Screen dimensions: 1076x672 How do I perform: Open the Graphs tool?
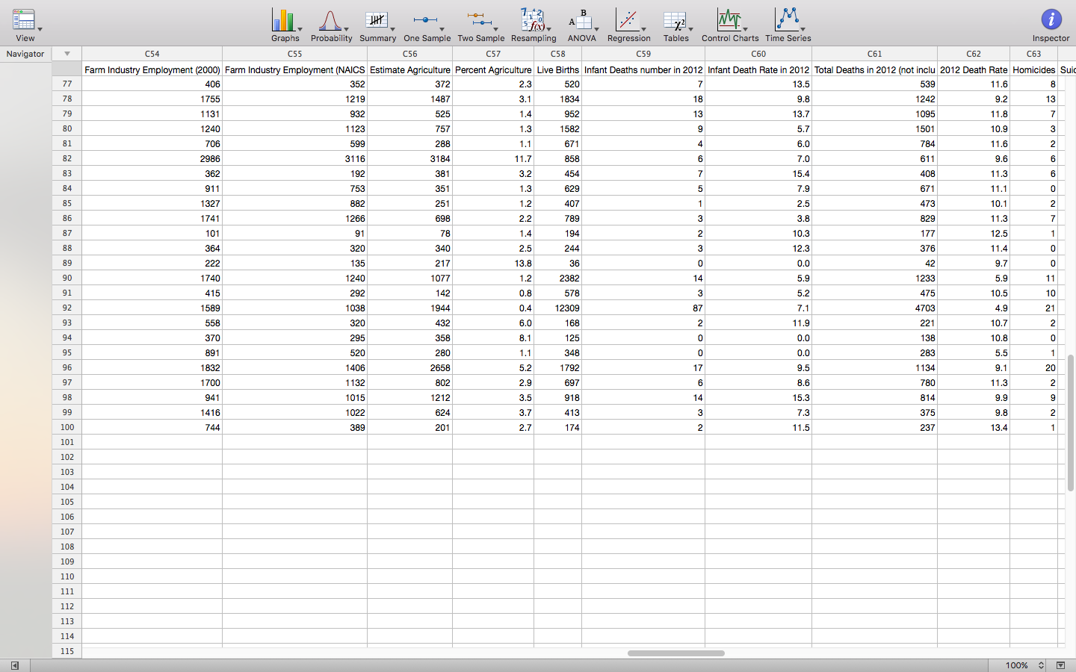pos(285,25)
